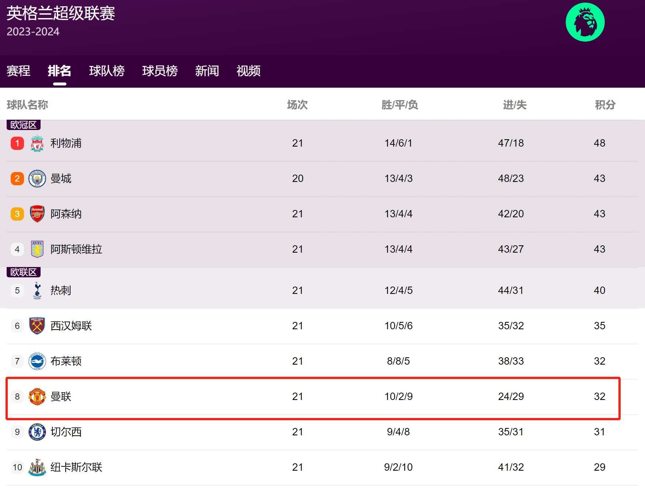Click the 球队名称 column header

point(27,105)
